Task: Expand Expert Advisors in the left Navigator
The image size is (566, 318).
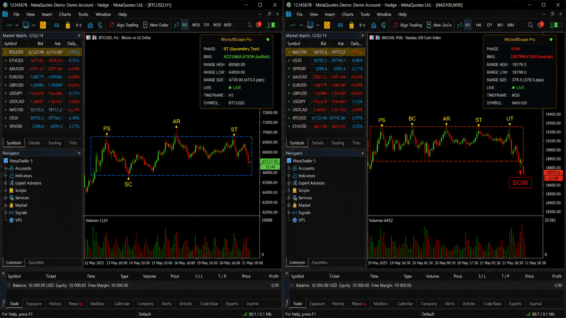Action: (5, 183)
